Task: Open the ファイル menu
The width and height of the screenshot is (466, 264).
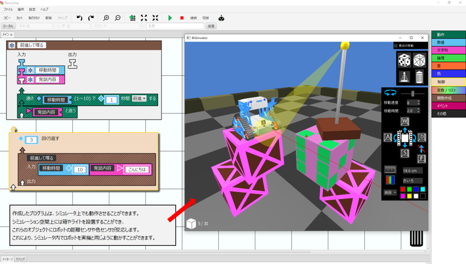Action: click(8, 9)
